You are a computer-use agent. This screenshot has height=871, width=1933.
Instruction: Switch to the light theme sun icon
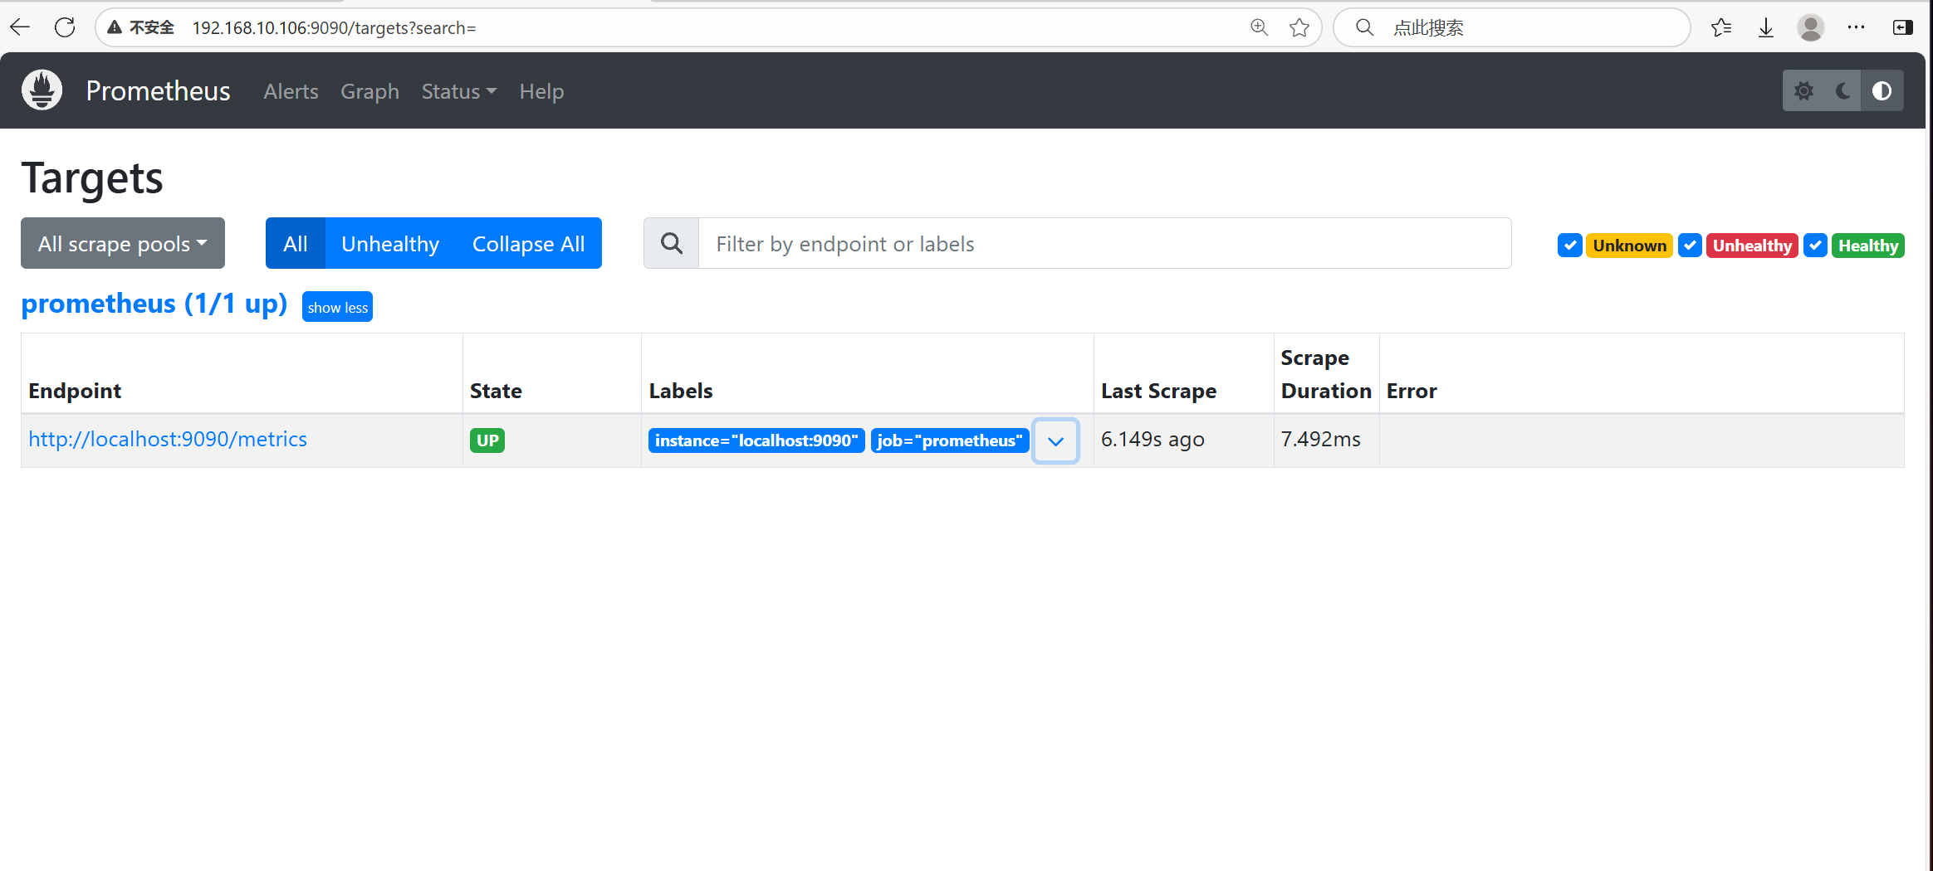1803,90
